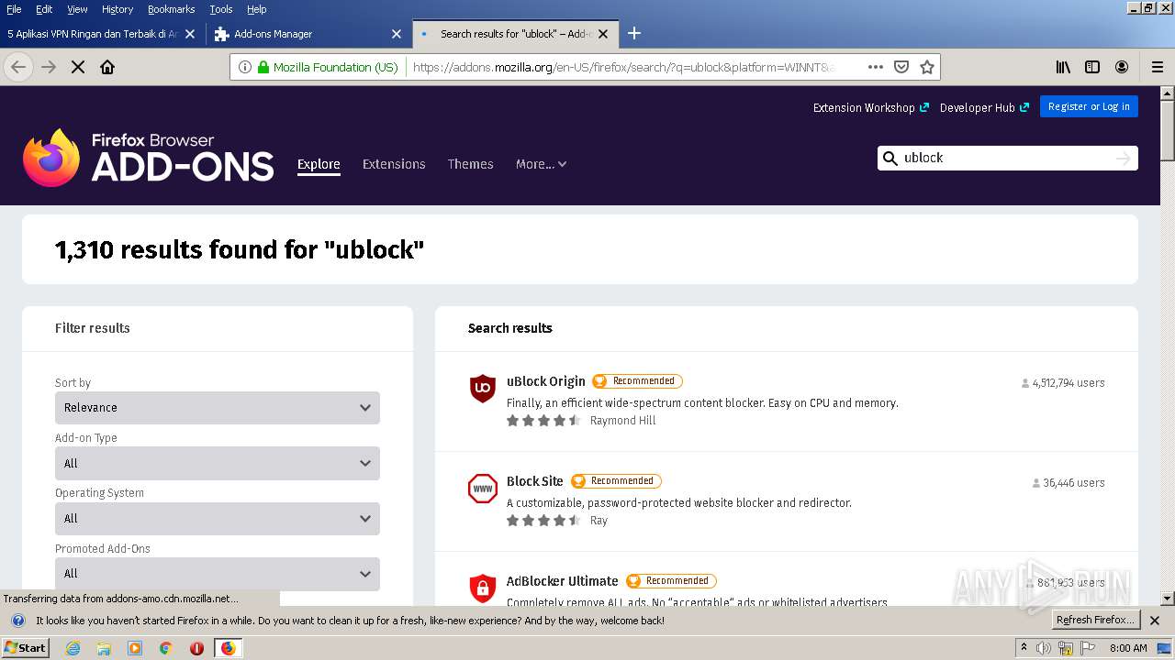
Task: Click the Register or Log in button
Action: [1089, 106]
